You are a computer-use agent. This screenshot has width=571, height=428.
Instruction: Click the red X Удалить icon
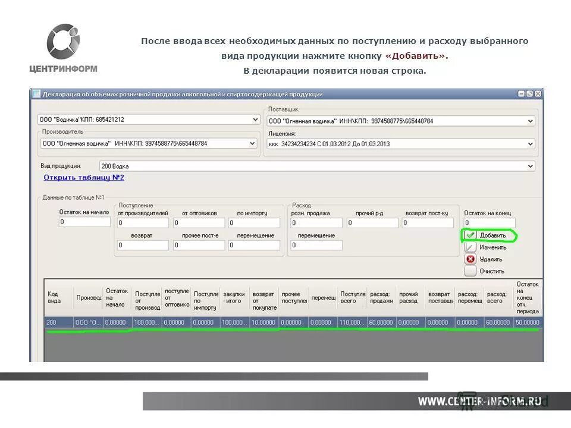[x=472, y=260]
